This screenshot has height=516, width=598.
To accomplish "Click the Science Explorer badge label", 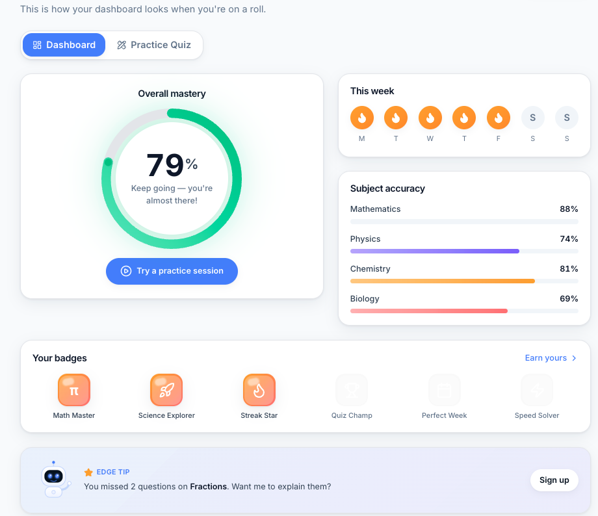I will [x=166, y=415].
